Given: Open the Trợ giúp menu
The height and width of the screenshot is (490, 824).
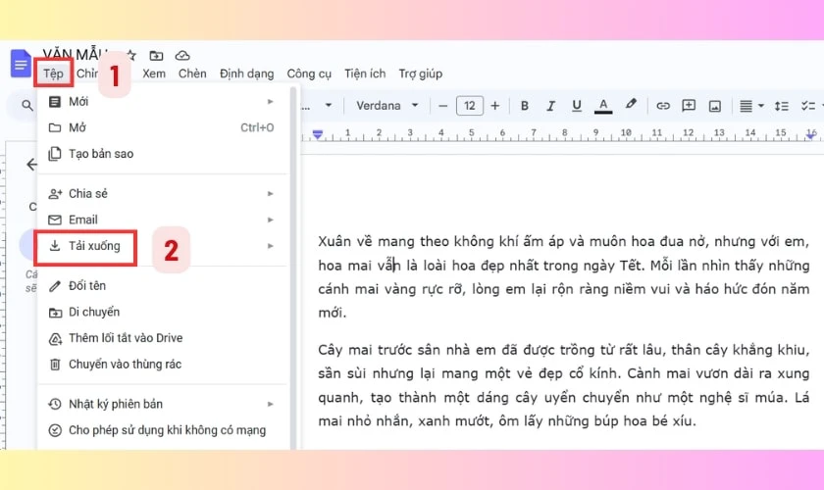Looking at the screenshot, I should click(x=421, y=73).
